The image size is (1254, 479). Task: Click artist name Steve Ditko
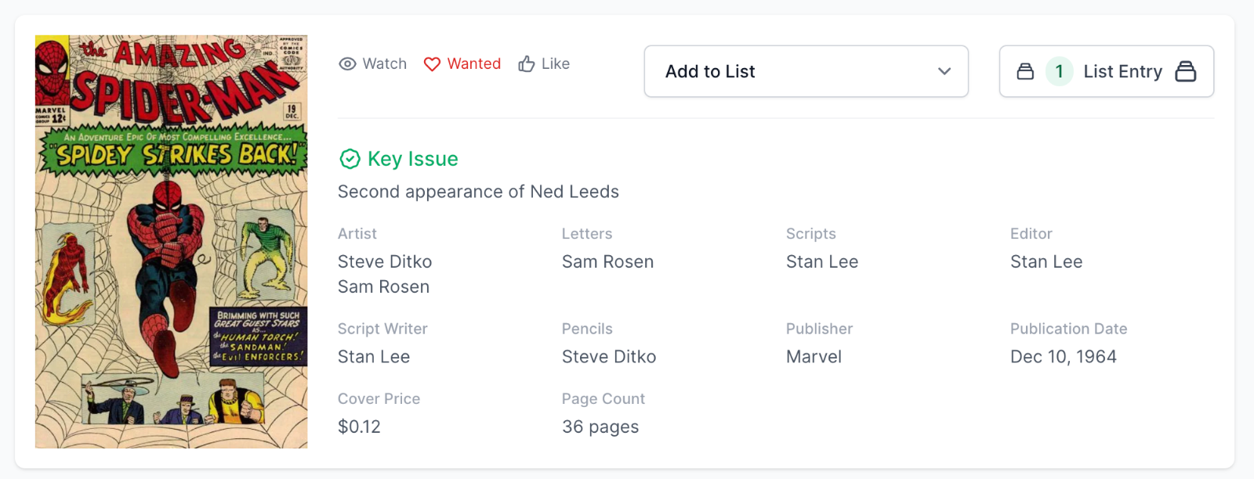pyautogui.click(x=385, y=261)
